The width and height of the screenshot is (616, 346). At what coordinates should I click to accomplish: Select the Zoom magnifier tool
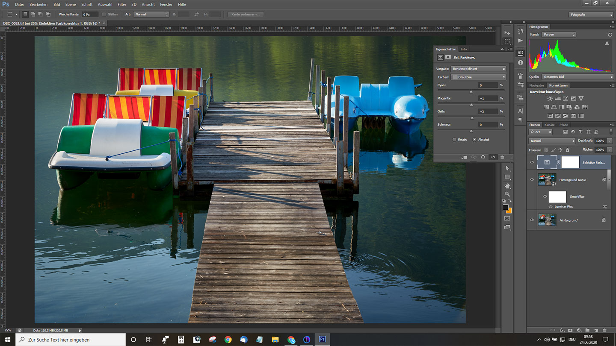click(507, 194)
